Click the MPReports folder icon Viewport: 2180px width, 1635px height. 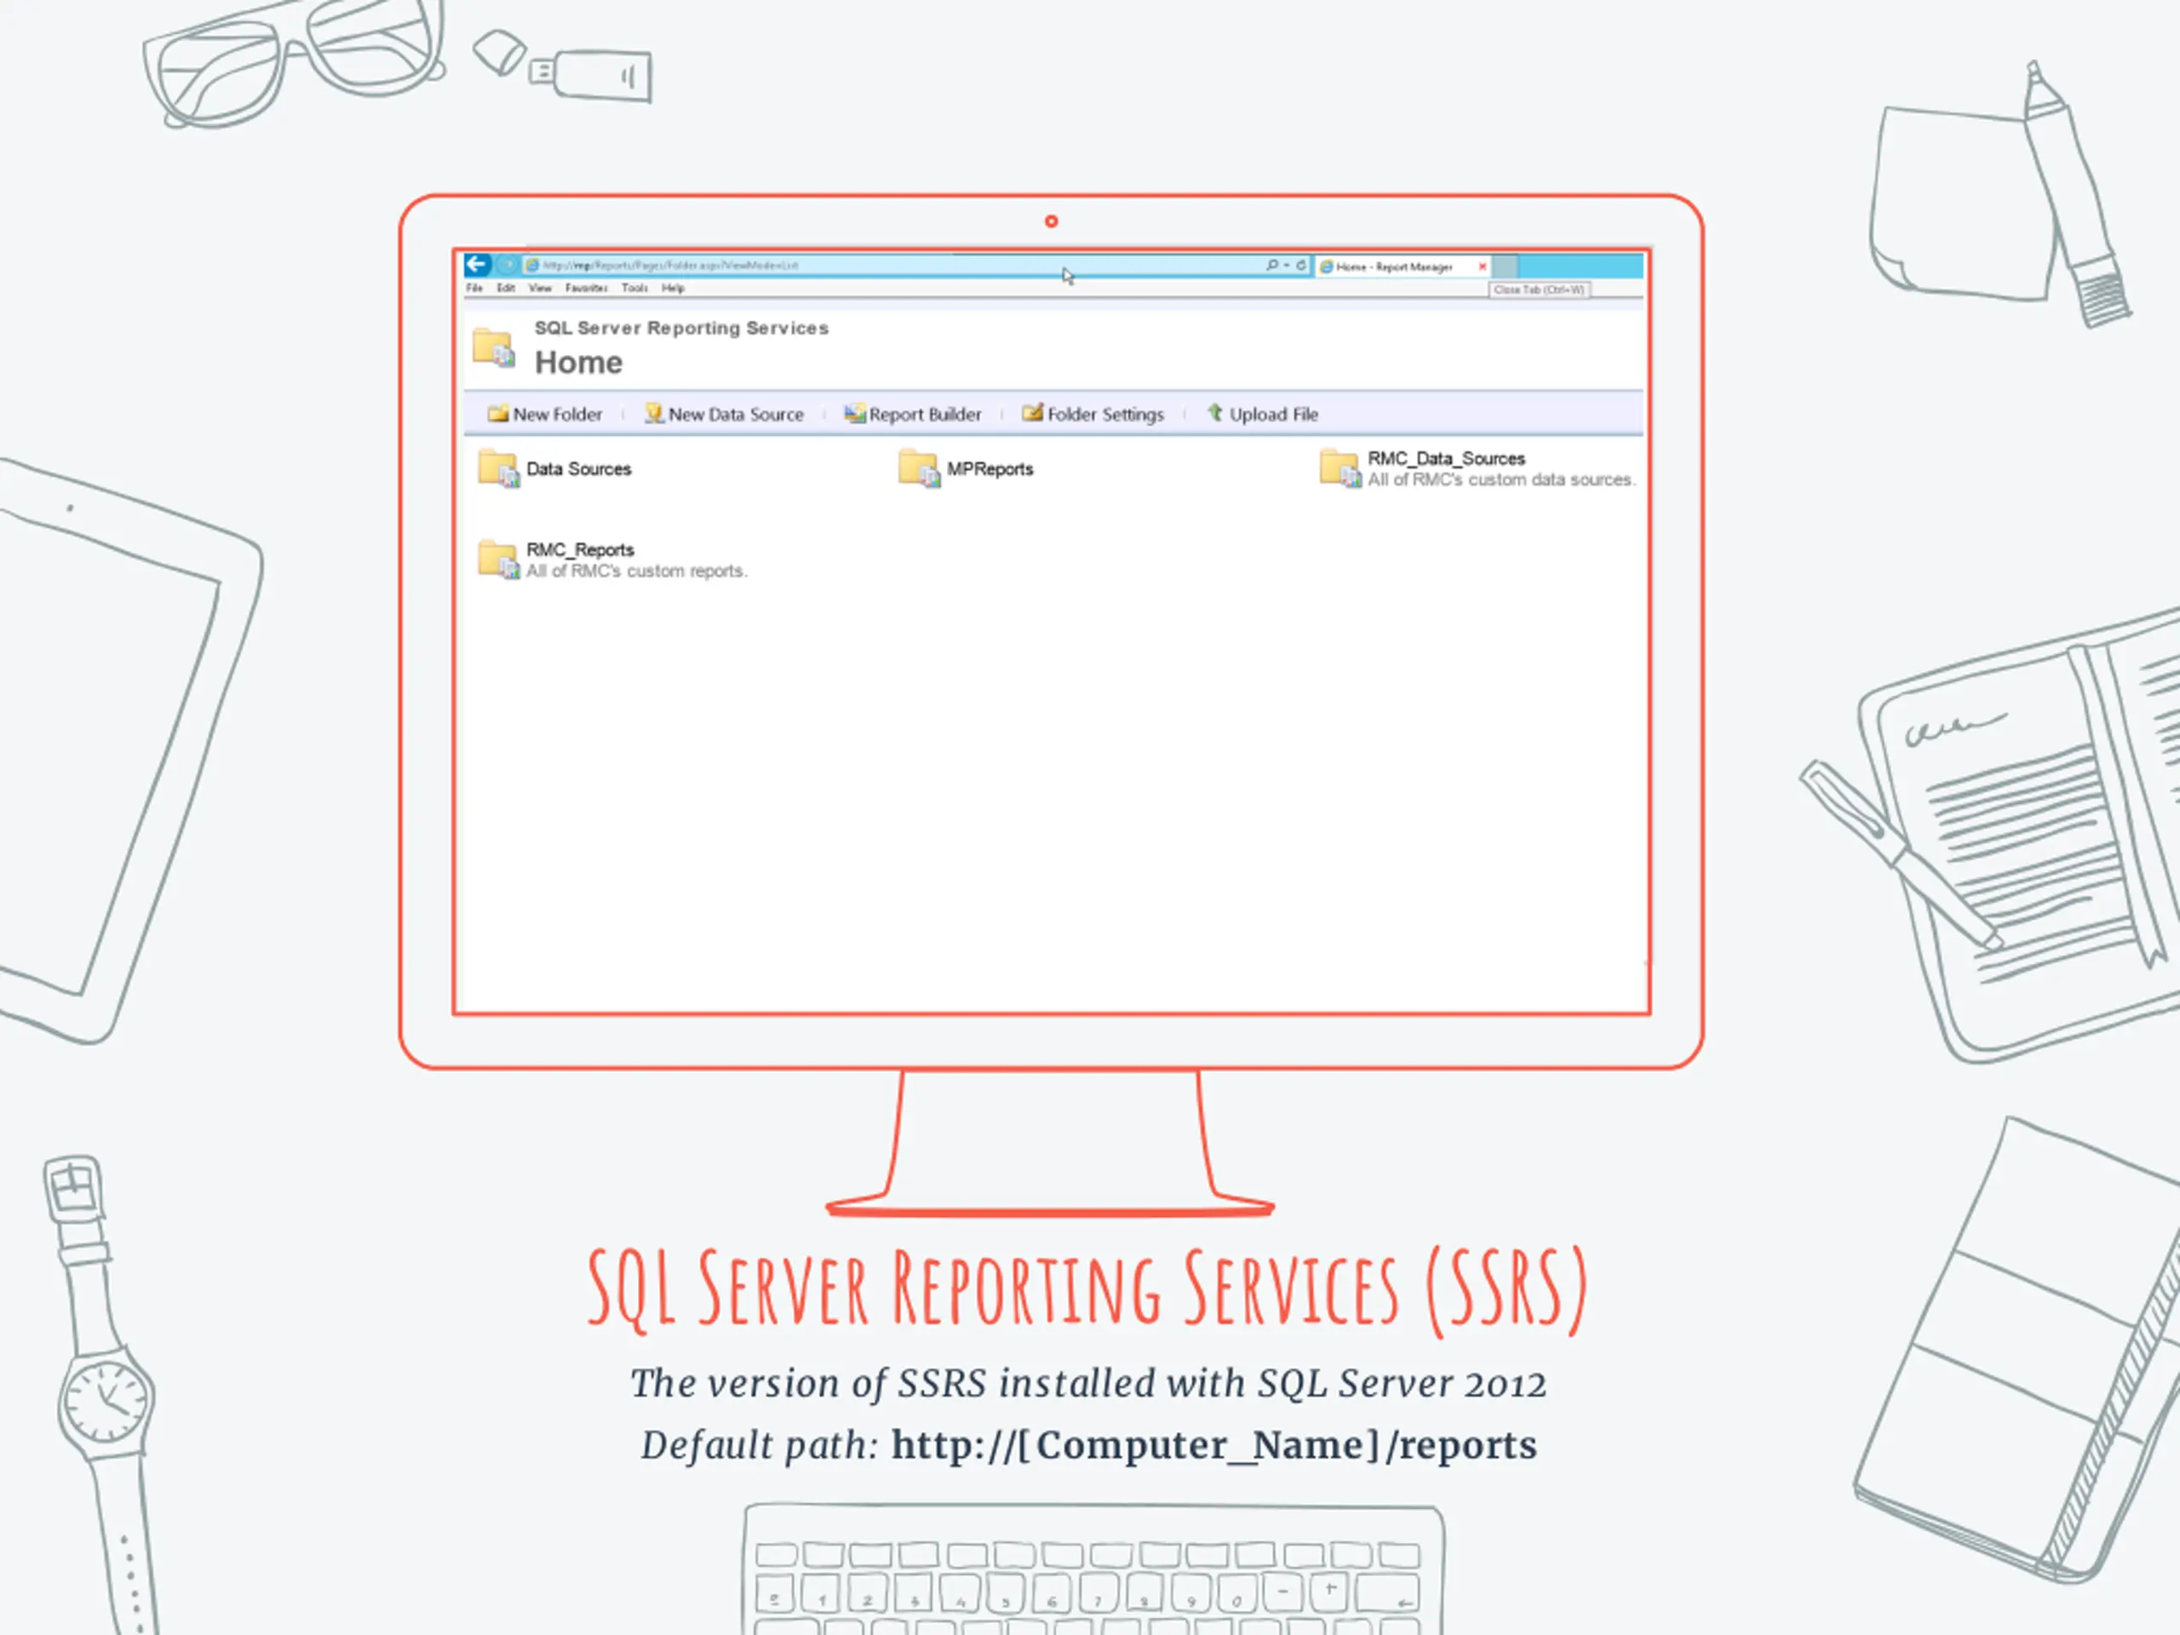pyautogui.click(x=920, y=469)
